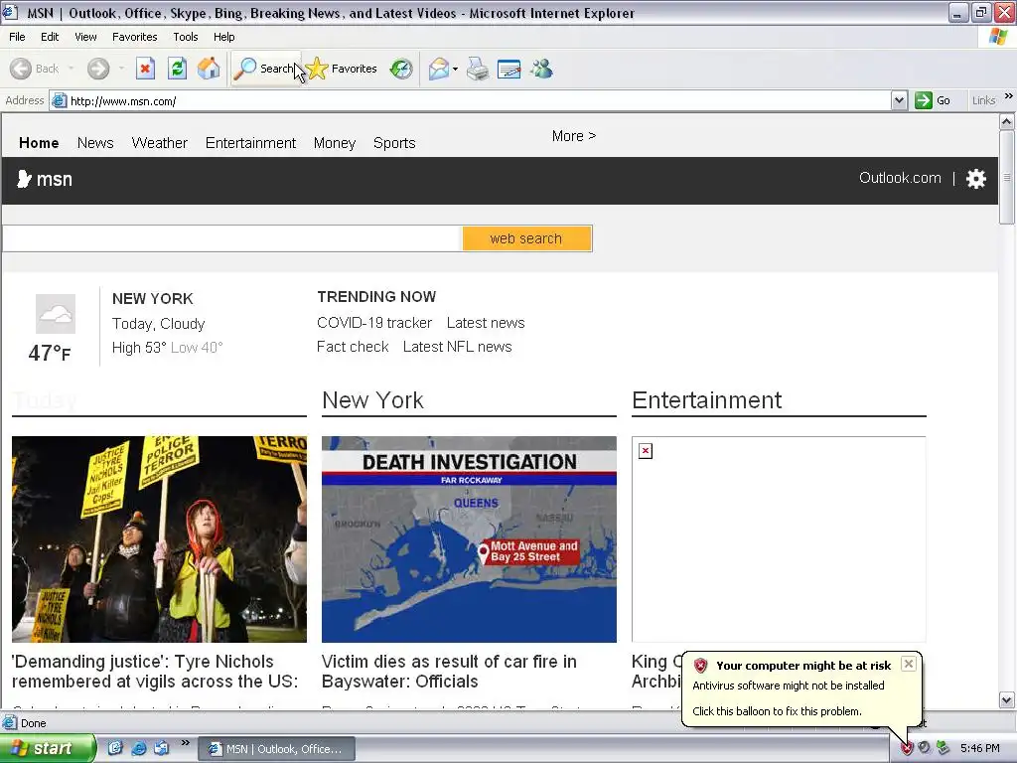Open the Favorites menu

click(x=135, y=37)
